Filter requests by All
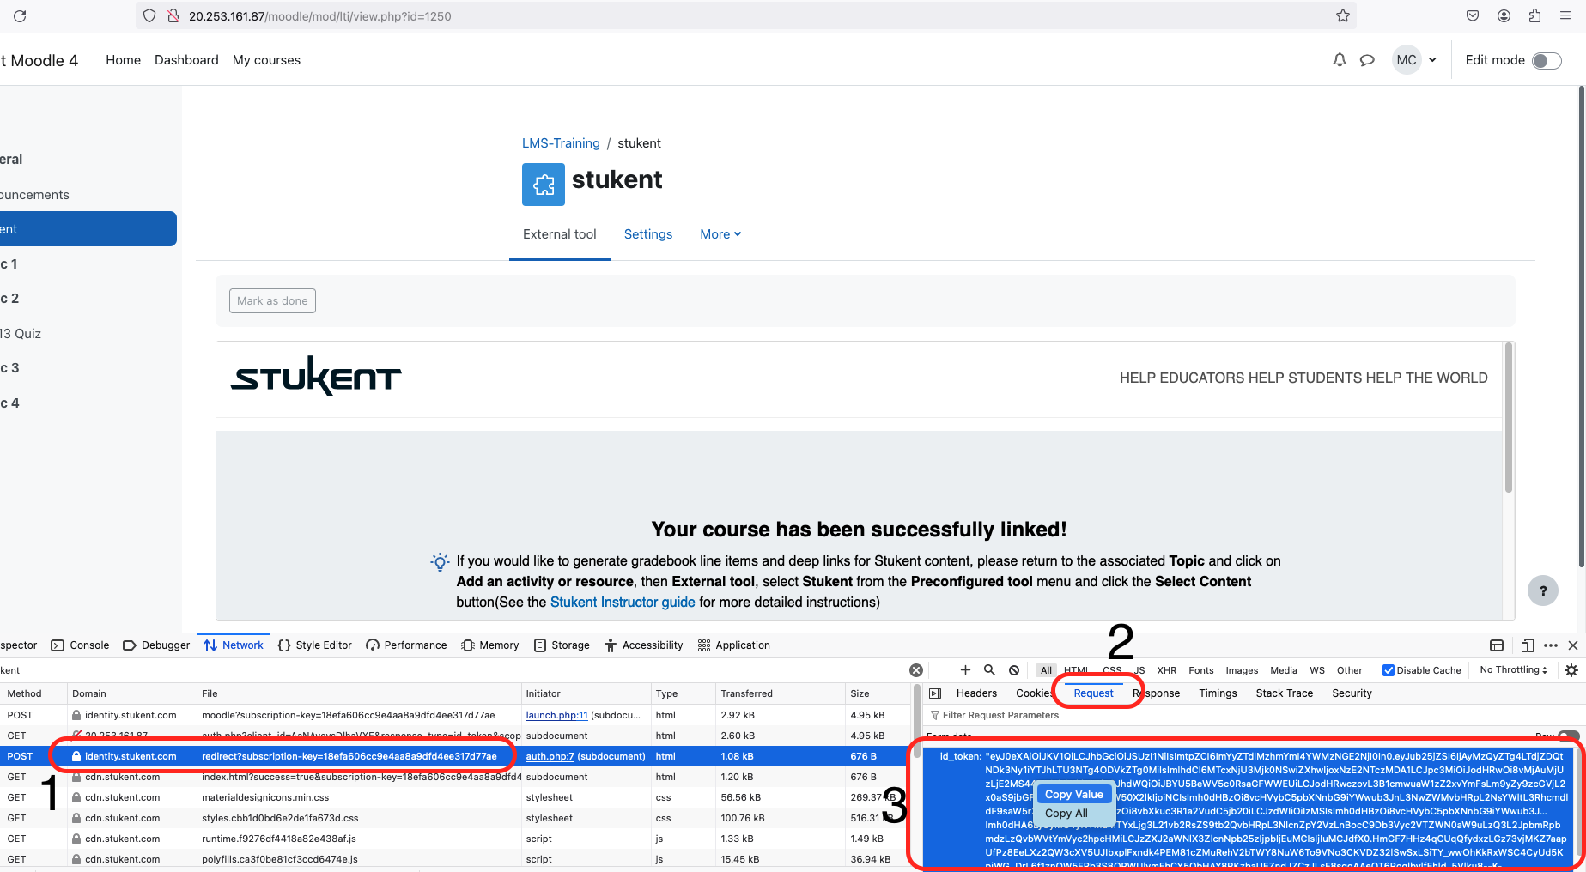Screen dimensions: 1586x872 point(1046,670)
